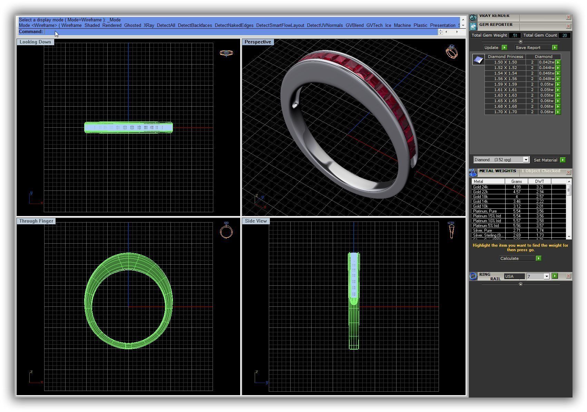Choose the Rendered display mode option
587x412 pixels.
click(x=112, y=26)
